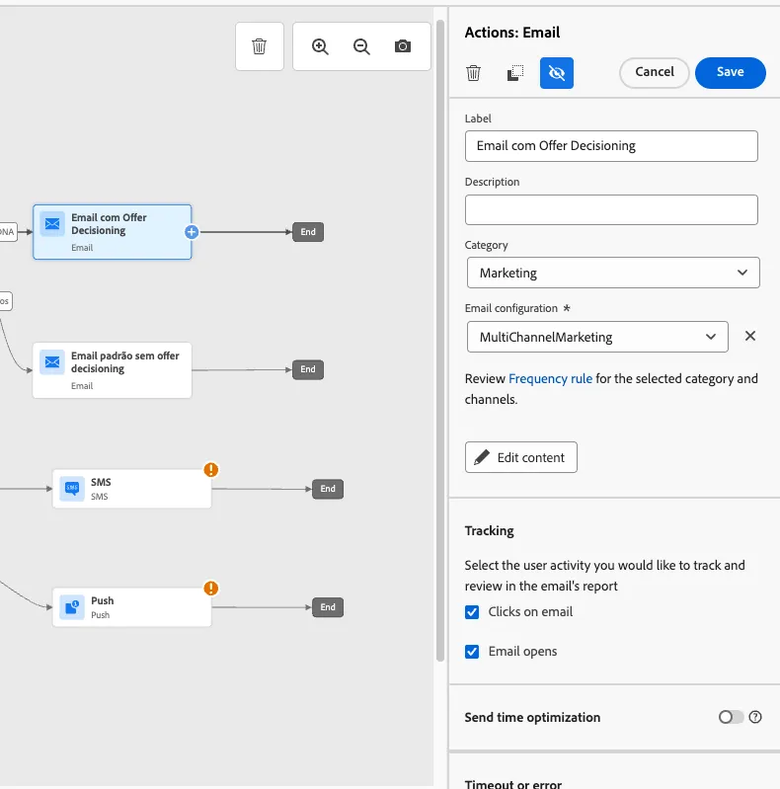Take a canvas screenshot with camera icon
The width and height of the screenshot is (780, 789).
point(403,46)
